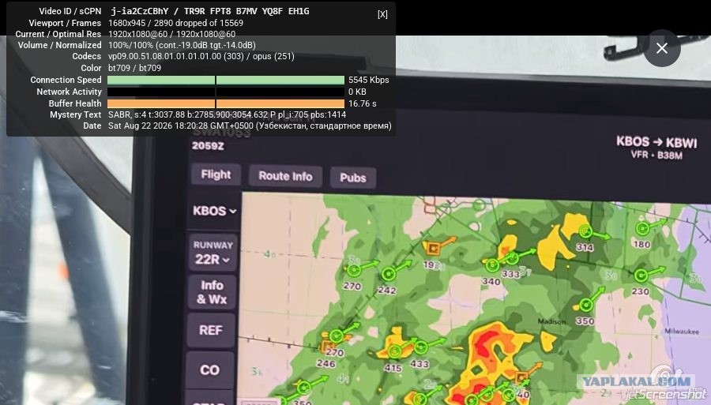The image size is (711, 405).
Task: Select the aircraft icon labeled 230
Action: (x=641, y=276)
